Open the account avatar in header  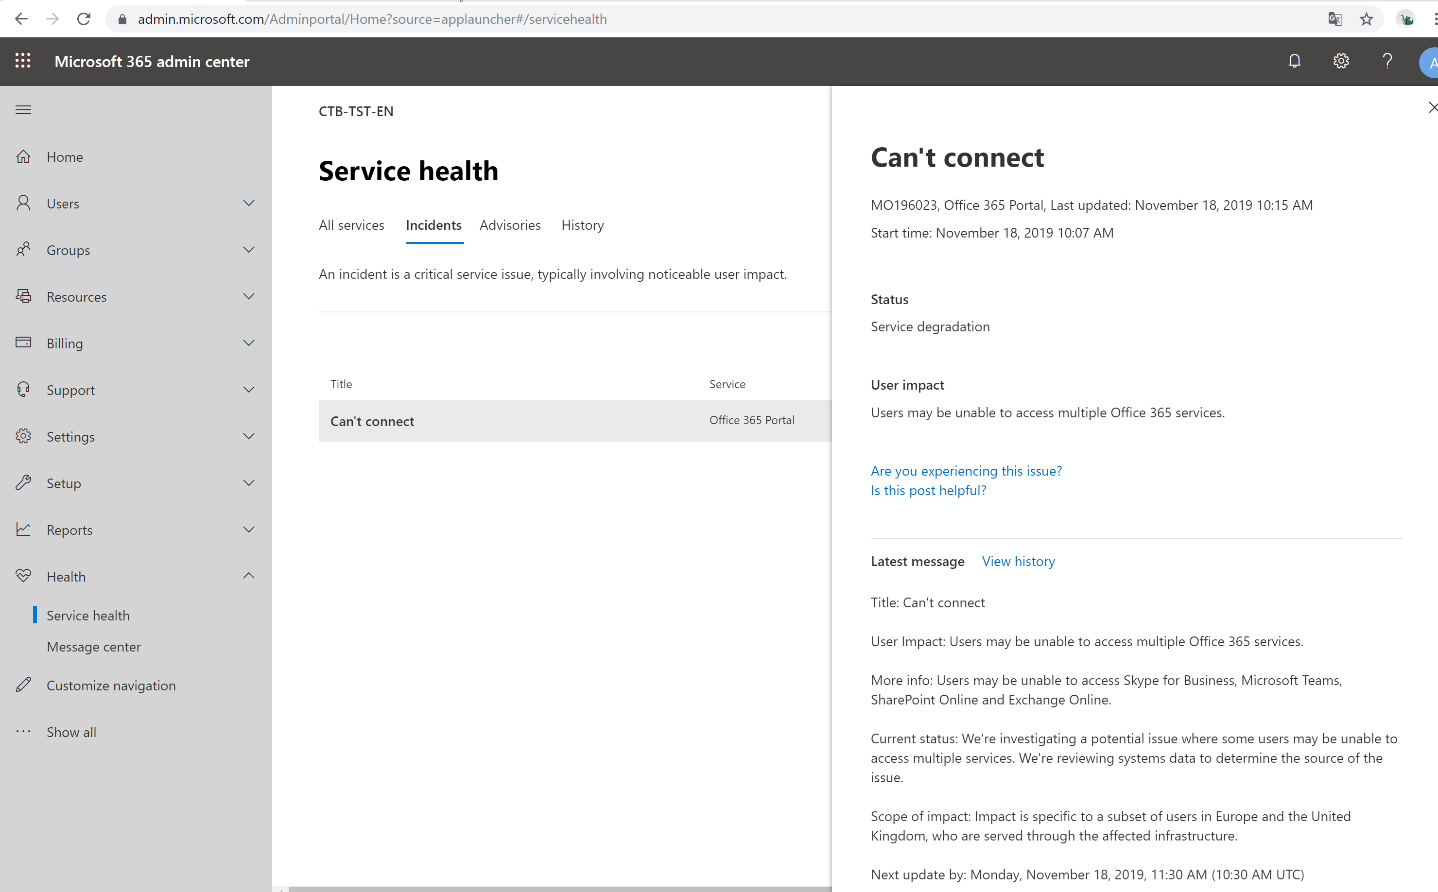(1430, 62)
